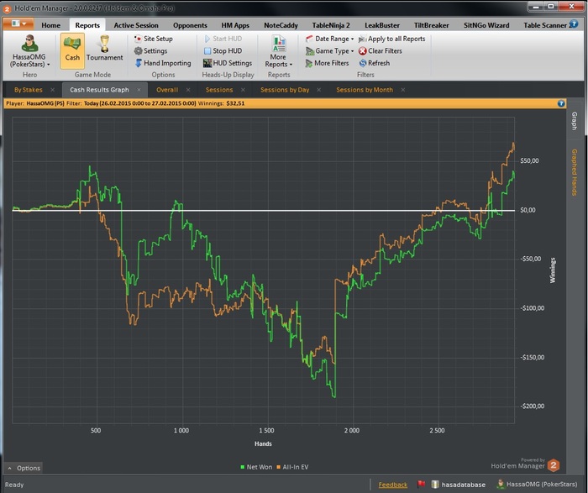The height and width of the screenshot is (493, 588).
Task: Select the Graph side tab
Action: [x=574, y=121]
